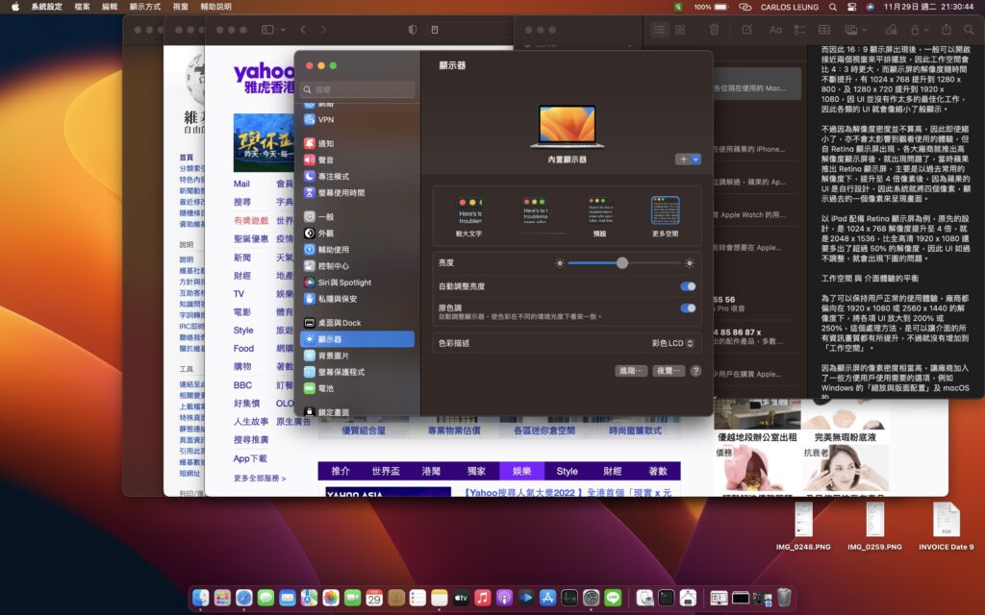Open 輔助說明 (Help) menu

click(x=216, y=7)
